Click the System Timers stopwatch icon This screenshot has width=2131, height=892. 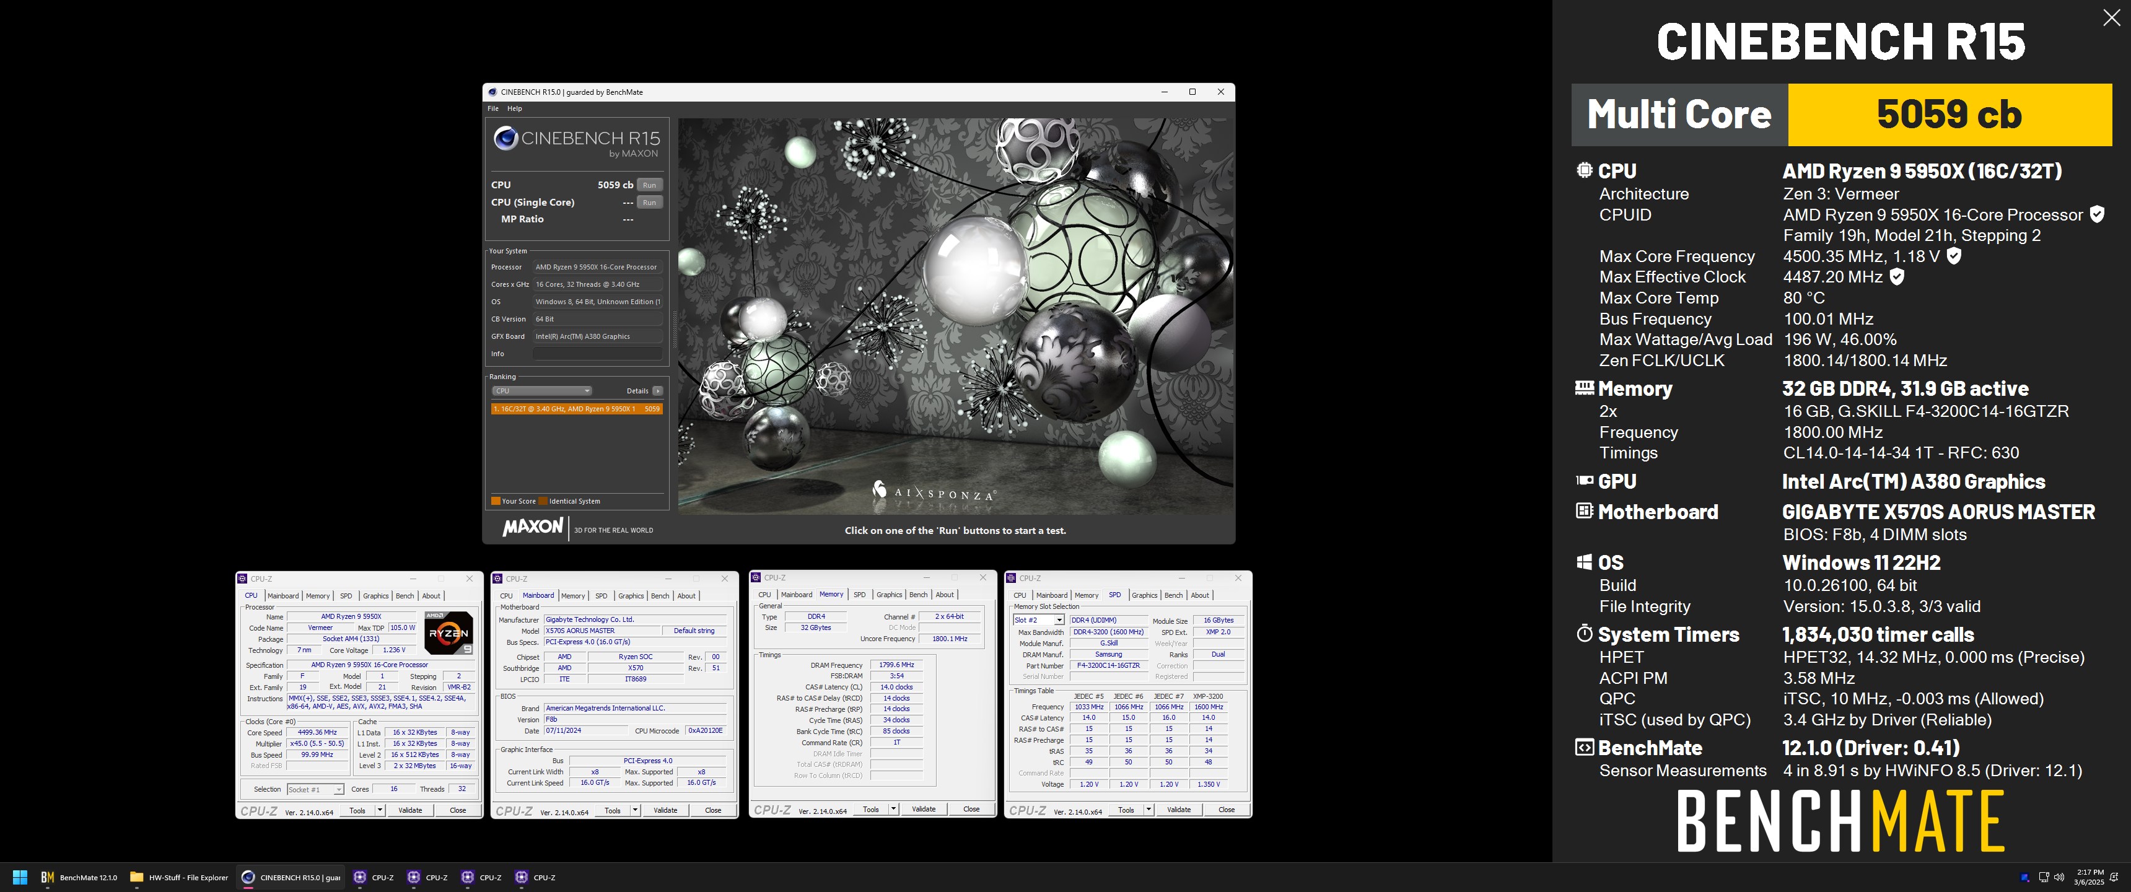[1584, 633]
